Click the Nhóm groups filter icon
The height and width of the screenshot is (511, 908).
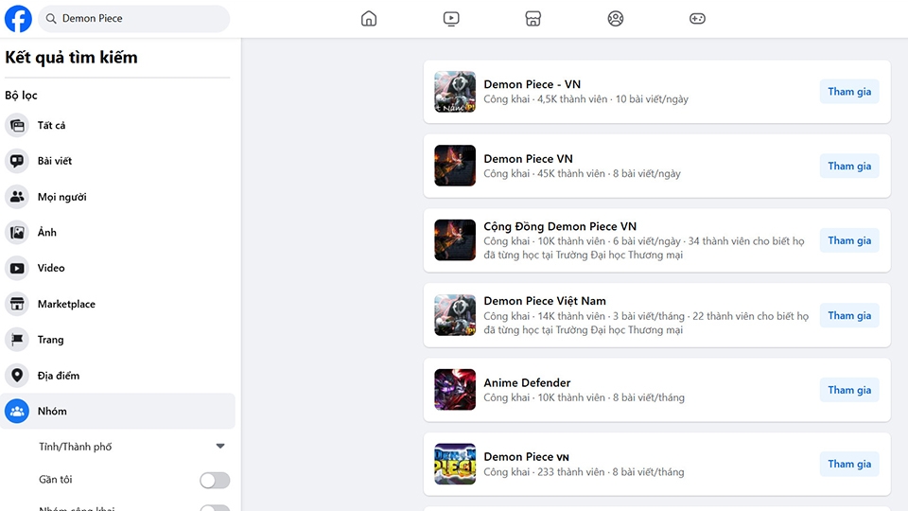pyautogui.click(x=17, y=411)
